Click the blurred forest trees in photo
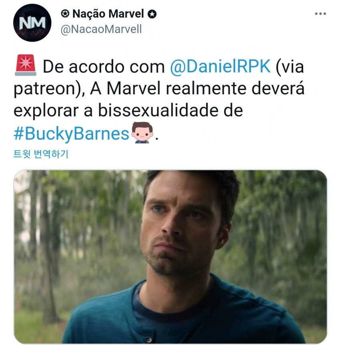340x350 pixels. coord(67,235)
